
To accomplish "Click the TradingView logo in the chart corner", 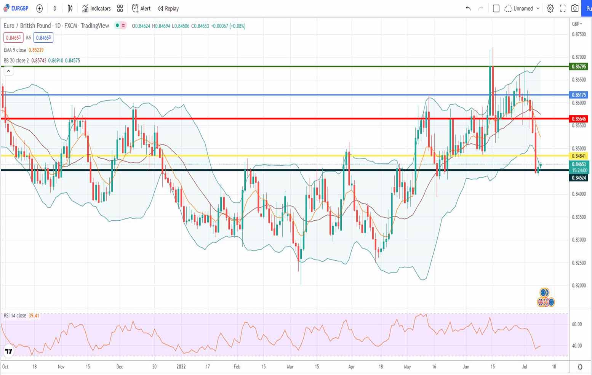I will 8,351.
